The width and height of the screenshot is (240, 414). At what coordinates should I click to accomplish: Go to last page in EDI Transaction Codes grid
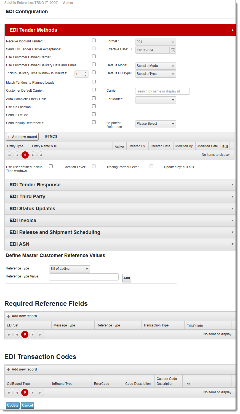coord(40,393)
